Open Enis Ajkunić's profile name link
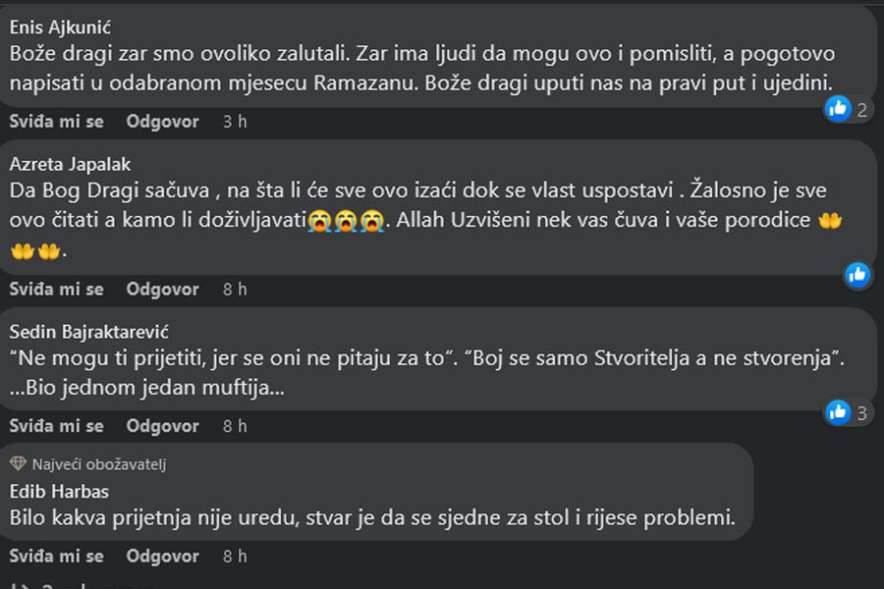 click(x=60, y=27)
